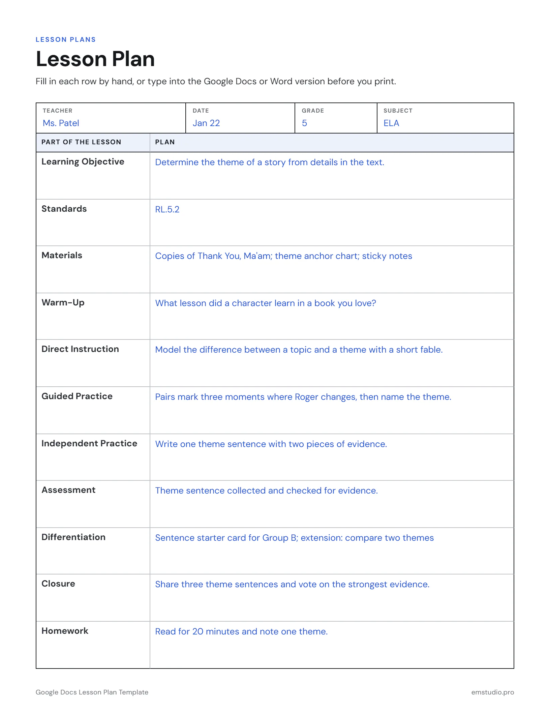Click the 'GRADE' field label

(313, 111)
